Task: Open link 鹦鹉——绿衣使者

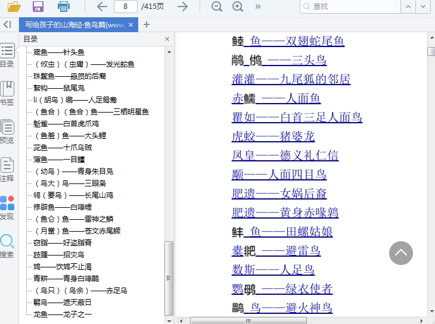Action: (x=282, y=289)
